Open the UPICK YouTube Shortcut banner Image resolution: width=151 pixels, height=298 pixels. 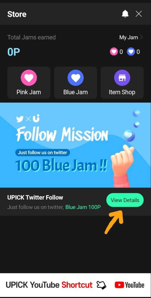coord(75,285)
